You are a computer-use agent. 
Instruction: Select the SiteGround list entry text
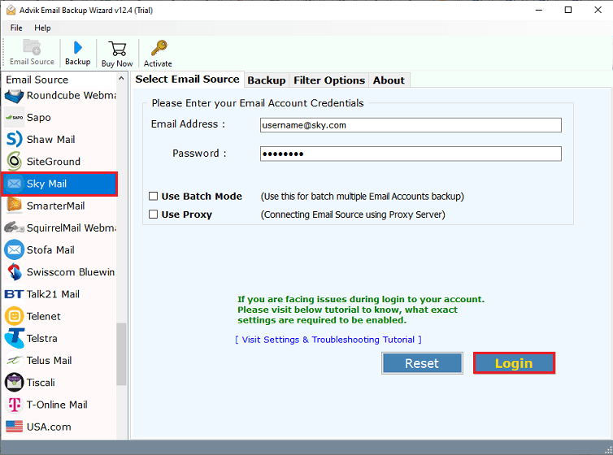[x=54, y=162]
